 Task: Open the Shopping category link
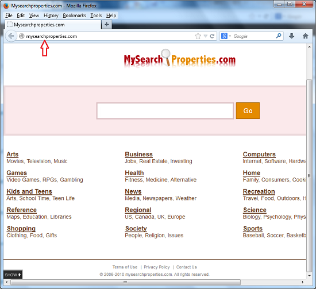pyautogui.click(x=21, y=229)
